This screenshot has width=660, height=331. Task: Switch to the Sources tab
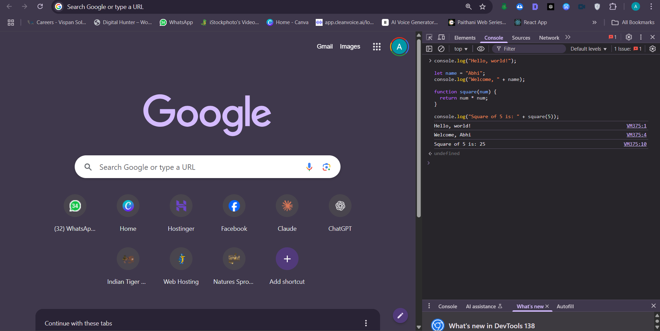click(521, 38)
